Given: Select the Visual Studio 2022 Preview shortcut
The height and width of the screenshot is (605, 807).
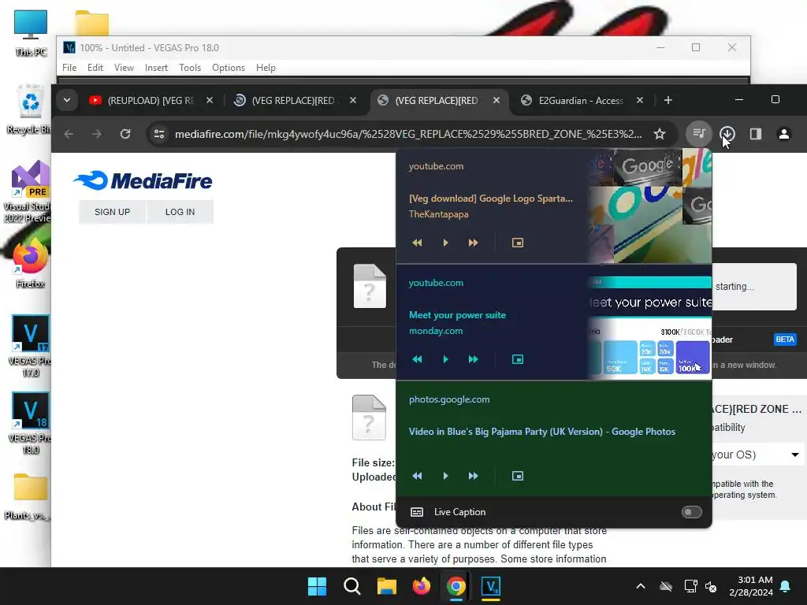Looking at the screenshot, I should (x=28, y=191).
